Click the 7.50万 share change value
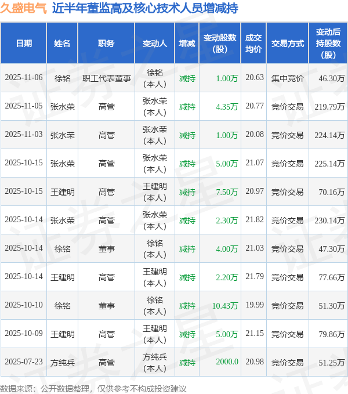Screen dimensions: 348x394 tap(227, 192)
